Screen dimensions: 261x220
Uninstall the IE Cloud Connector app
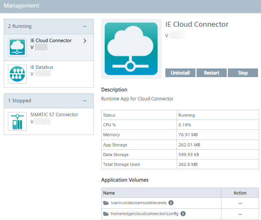click(180, 73)
